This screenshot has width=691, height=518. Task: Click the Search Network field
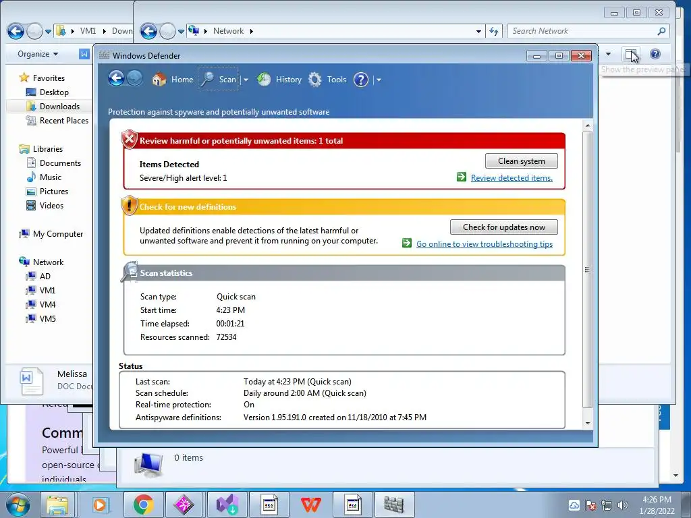[x=588, y=31]
